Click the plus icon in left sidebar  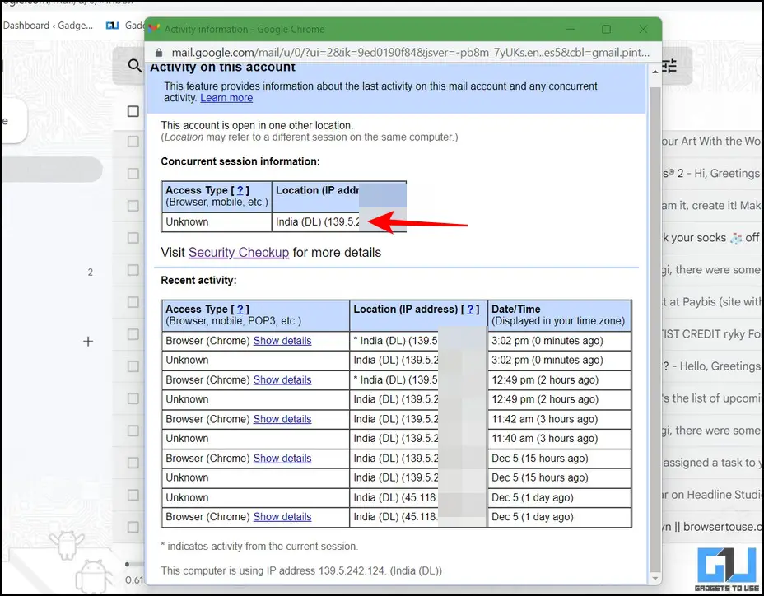[x=88, y=341]
